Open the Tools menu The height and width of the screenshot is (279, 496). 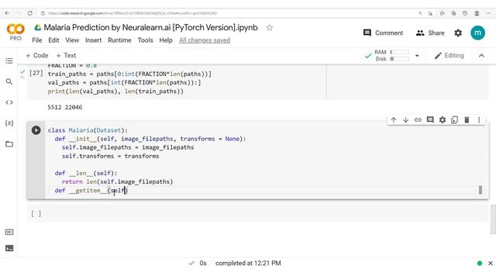pos(145,40)
